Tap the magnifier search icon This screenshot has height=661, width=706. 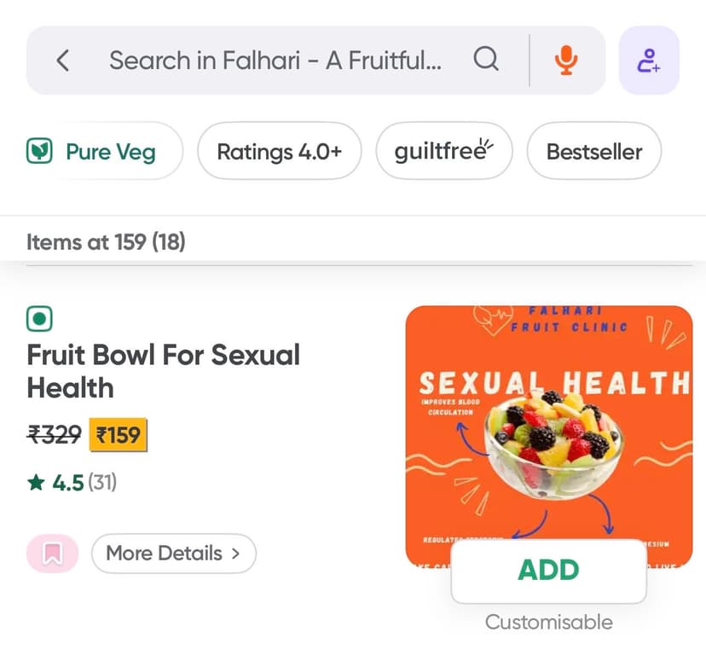pyautogui.click(x=485, y=61)
